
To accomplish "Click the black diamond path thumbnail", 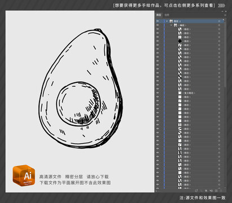I will pos(180,41).
